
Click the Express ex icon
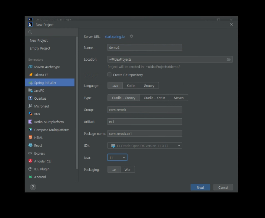pos(30,153)
